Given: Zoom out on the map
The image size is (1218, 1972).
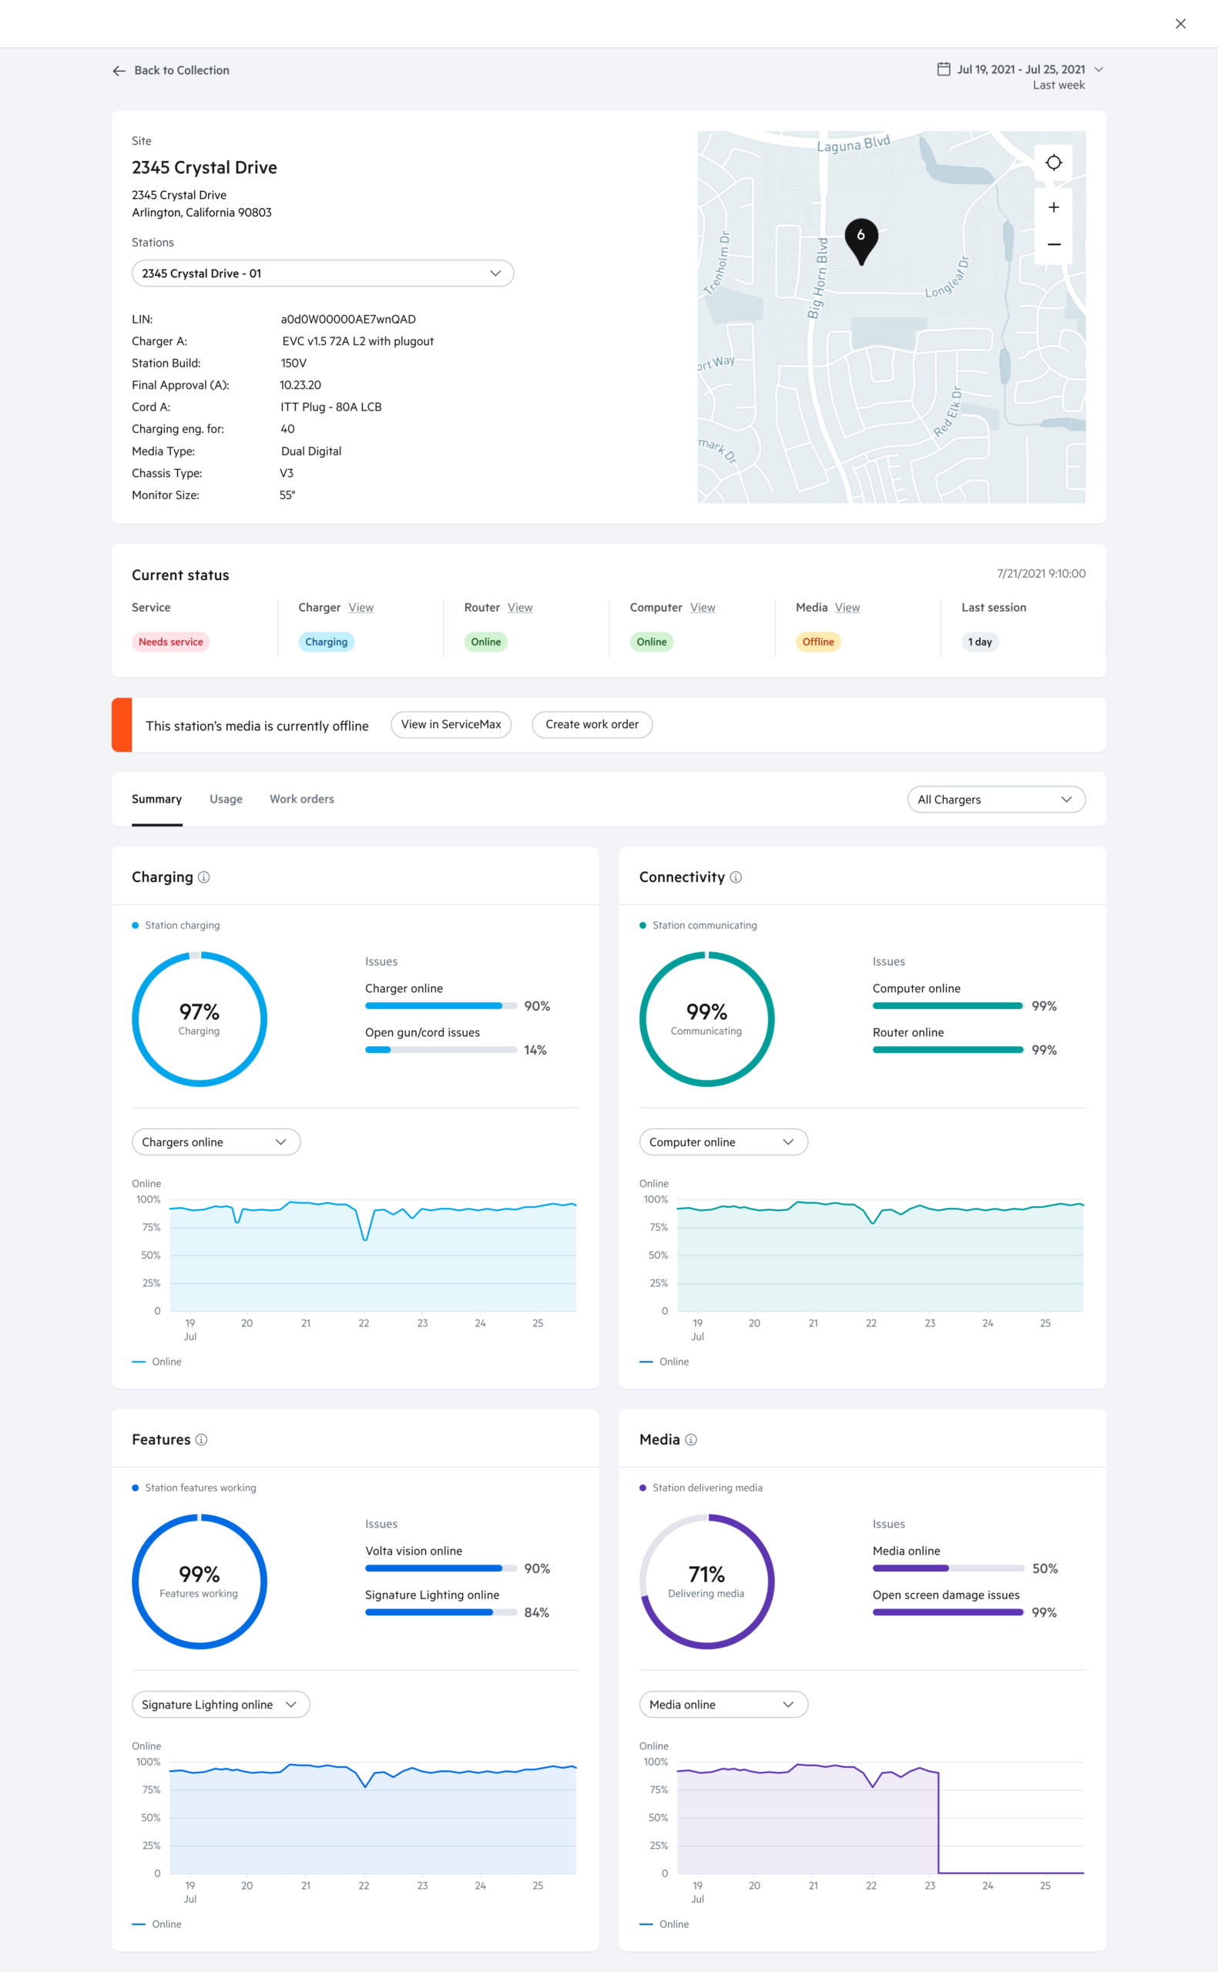Looking at the screenshot, I should pos(1053,244).
